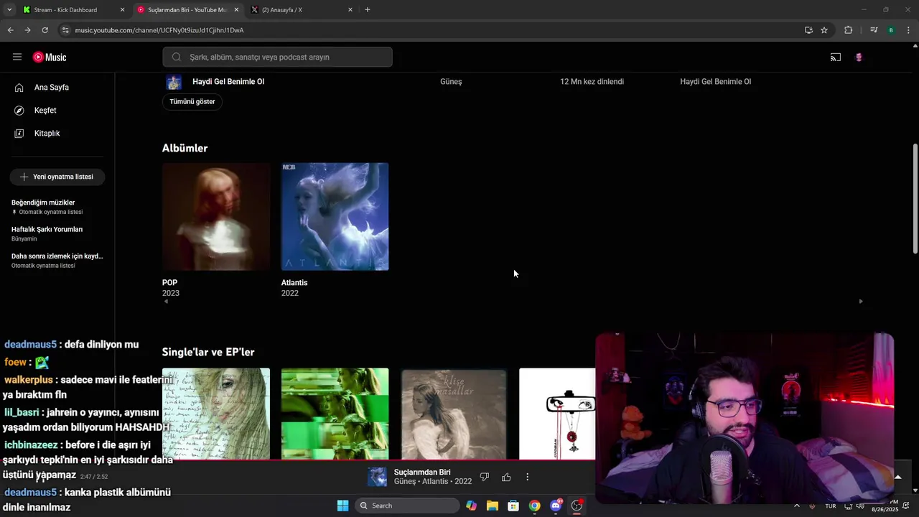919x517 pixels.
Task: Click the cast to device icon
Action: 836,57
